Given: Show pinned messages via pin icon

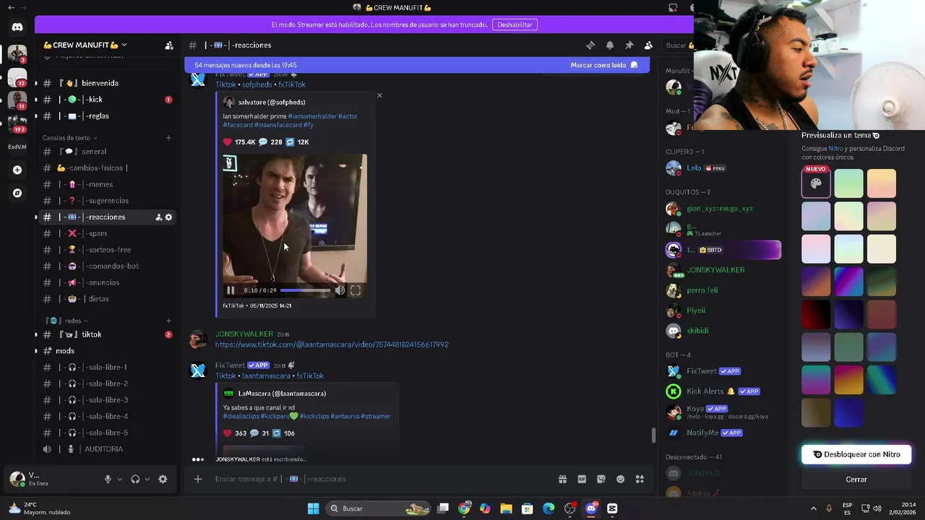Looking at the screenshot, I should (x=629, y=45).
